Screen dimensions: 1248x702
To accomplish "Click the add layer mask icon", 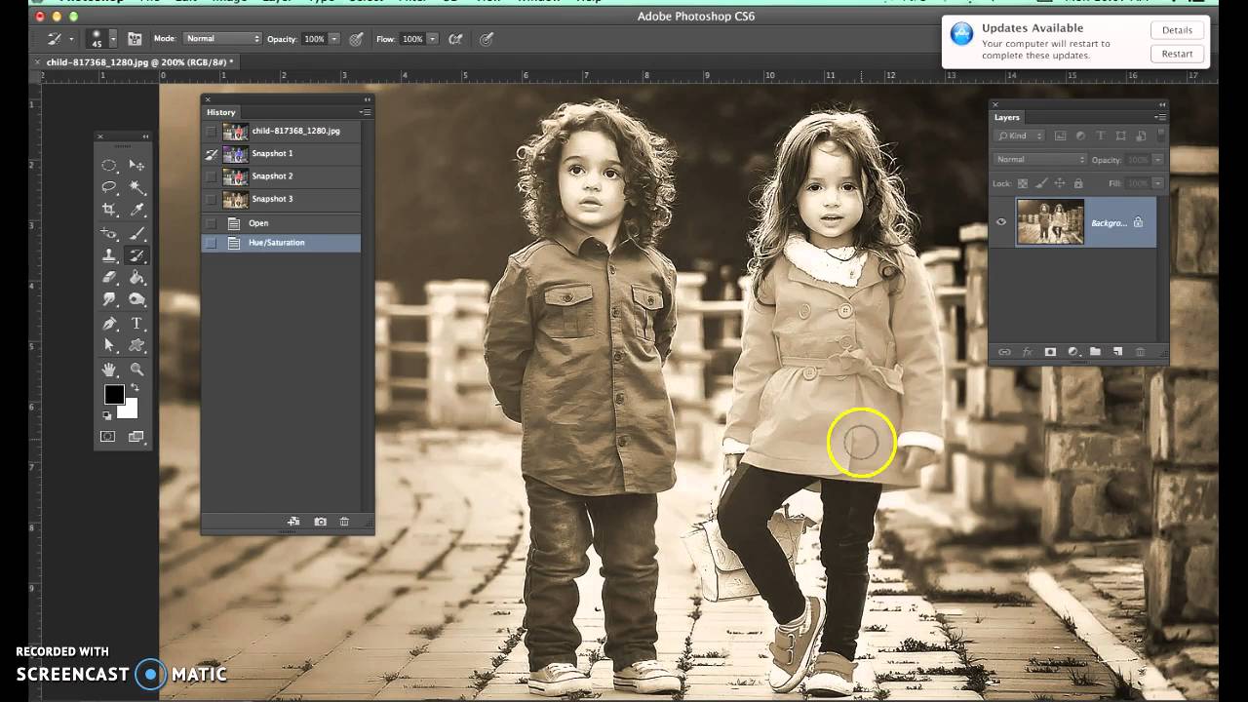I will (1050, 352).
